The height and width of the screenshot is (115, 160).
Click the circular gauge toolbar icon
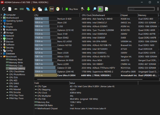click(x=58, y=9)
